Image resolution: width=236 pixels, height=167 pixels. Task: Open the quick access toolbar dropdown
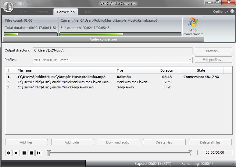pos(21,4)
